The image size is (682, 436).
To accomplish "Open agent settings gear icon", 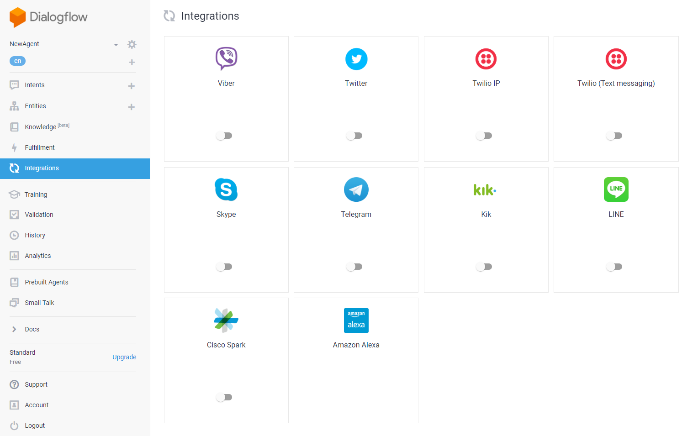I will click(x=132, y=44).
